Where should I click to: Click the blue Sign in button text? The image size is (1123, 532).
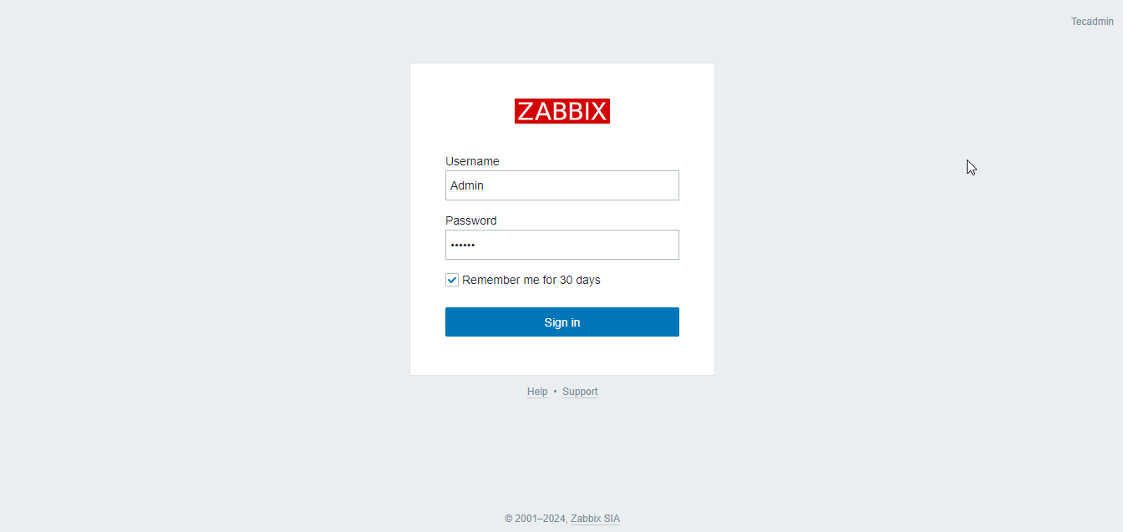[x=561, y=322]
